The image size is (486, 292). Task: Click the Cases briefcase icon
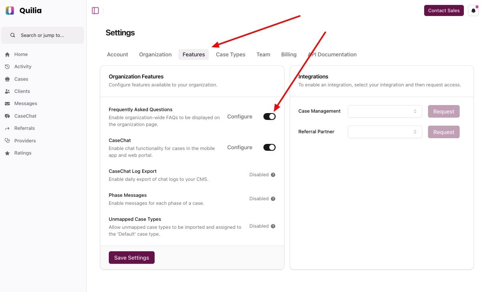click(7, 79)
